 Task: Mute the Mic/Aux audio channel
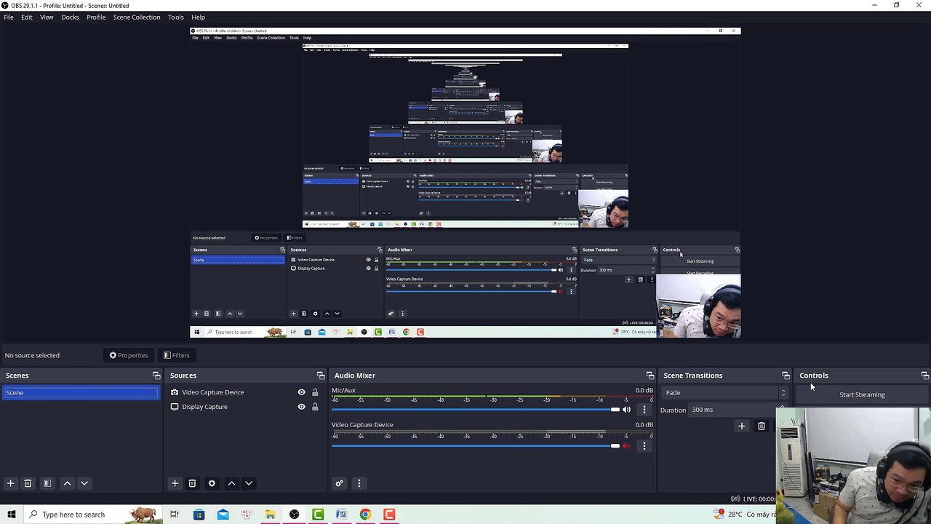tap(626, 410)
